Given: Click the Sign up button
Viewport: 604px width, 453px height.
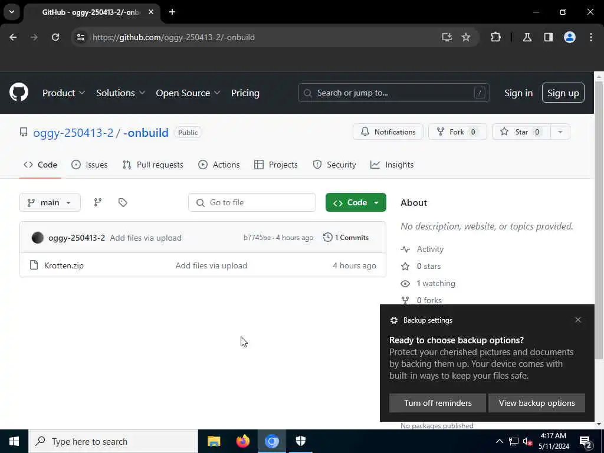Looking at the screenshot, I should 563,93.
